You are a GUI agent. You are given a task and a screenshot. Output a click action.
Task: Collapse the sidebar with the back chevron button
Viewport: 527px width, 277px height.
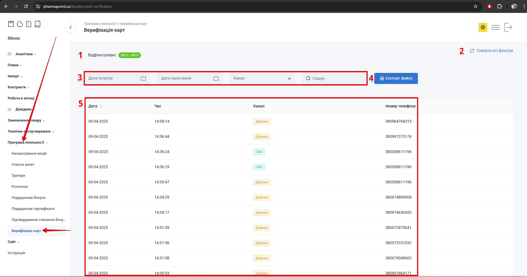70,27
